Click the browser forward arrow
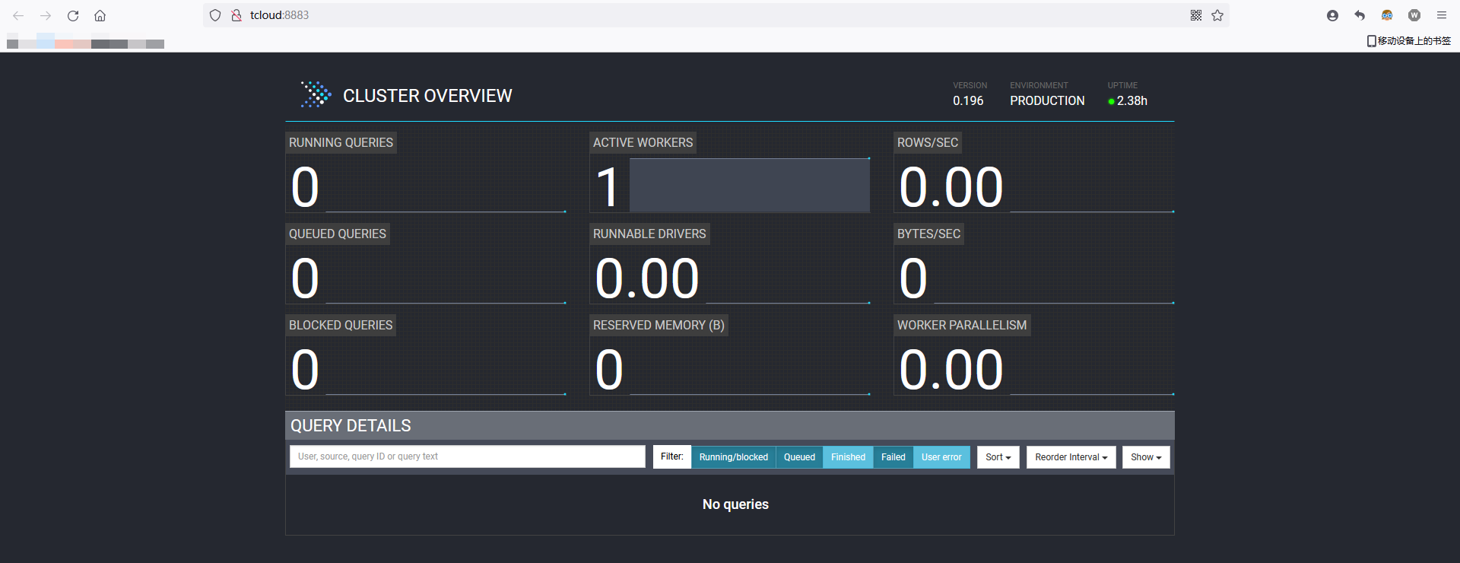This screenshot has height=563, width=1460. [x=46, y=15]
